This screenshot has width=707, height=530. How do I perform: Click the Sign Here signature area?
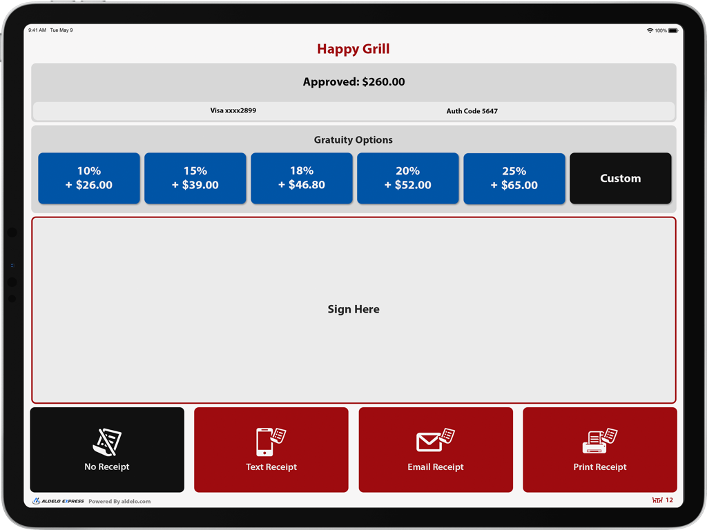353,309
